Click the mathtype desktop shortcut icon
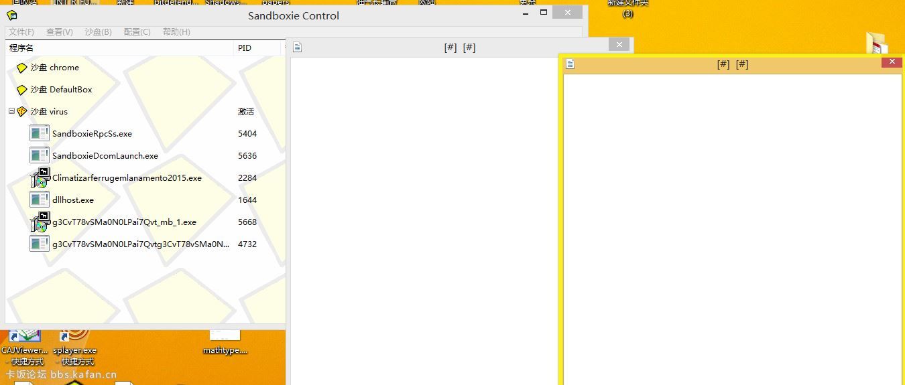Viewport: 905px width, 385px height. tap(225, 335)
